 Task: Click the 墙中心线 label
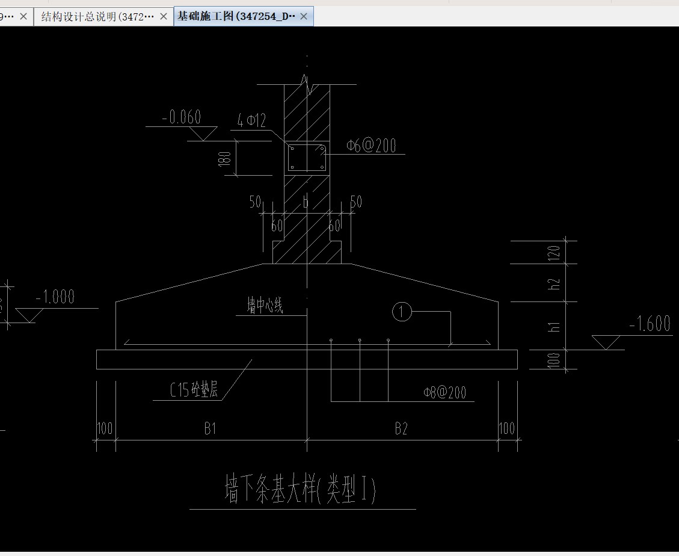(x=265, y=305)
